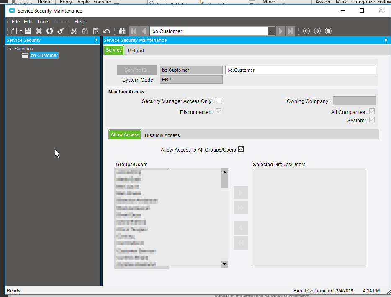Click the Forward circular arrow icon
Screen dimensions: 391x297
pos(317,31)
